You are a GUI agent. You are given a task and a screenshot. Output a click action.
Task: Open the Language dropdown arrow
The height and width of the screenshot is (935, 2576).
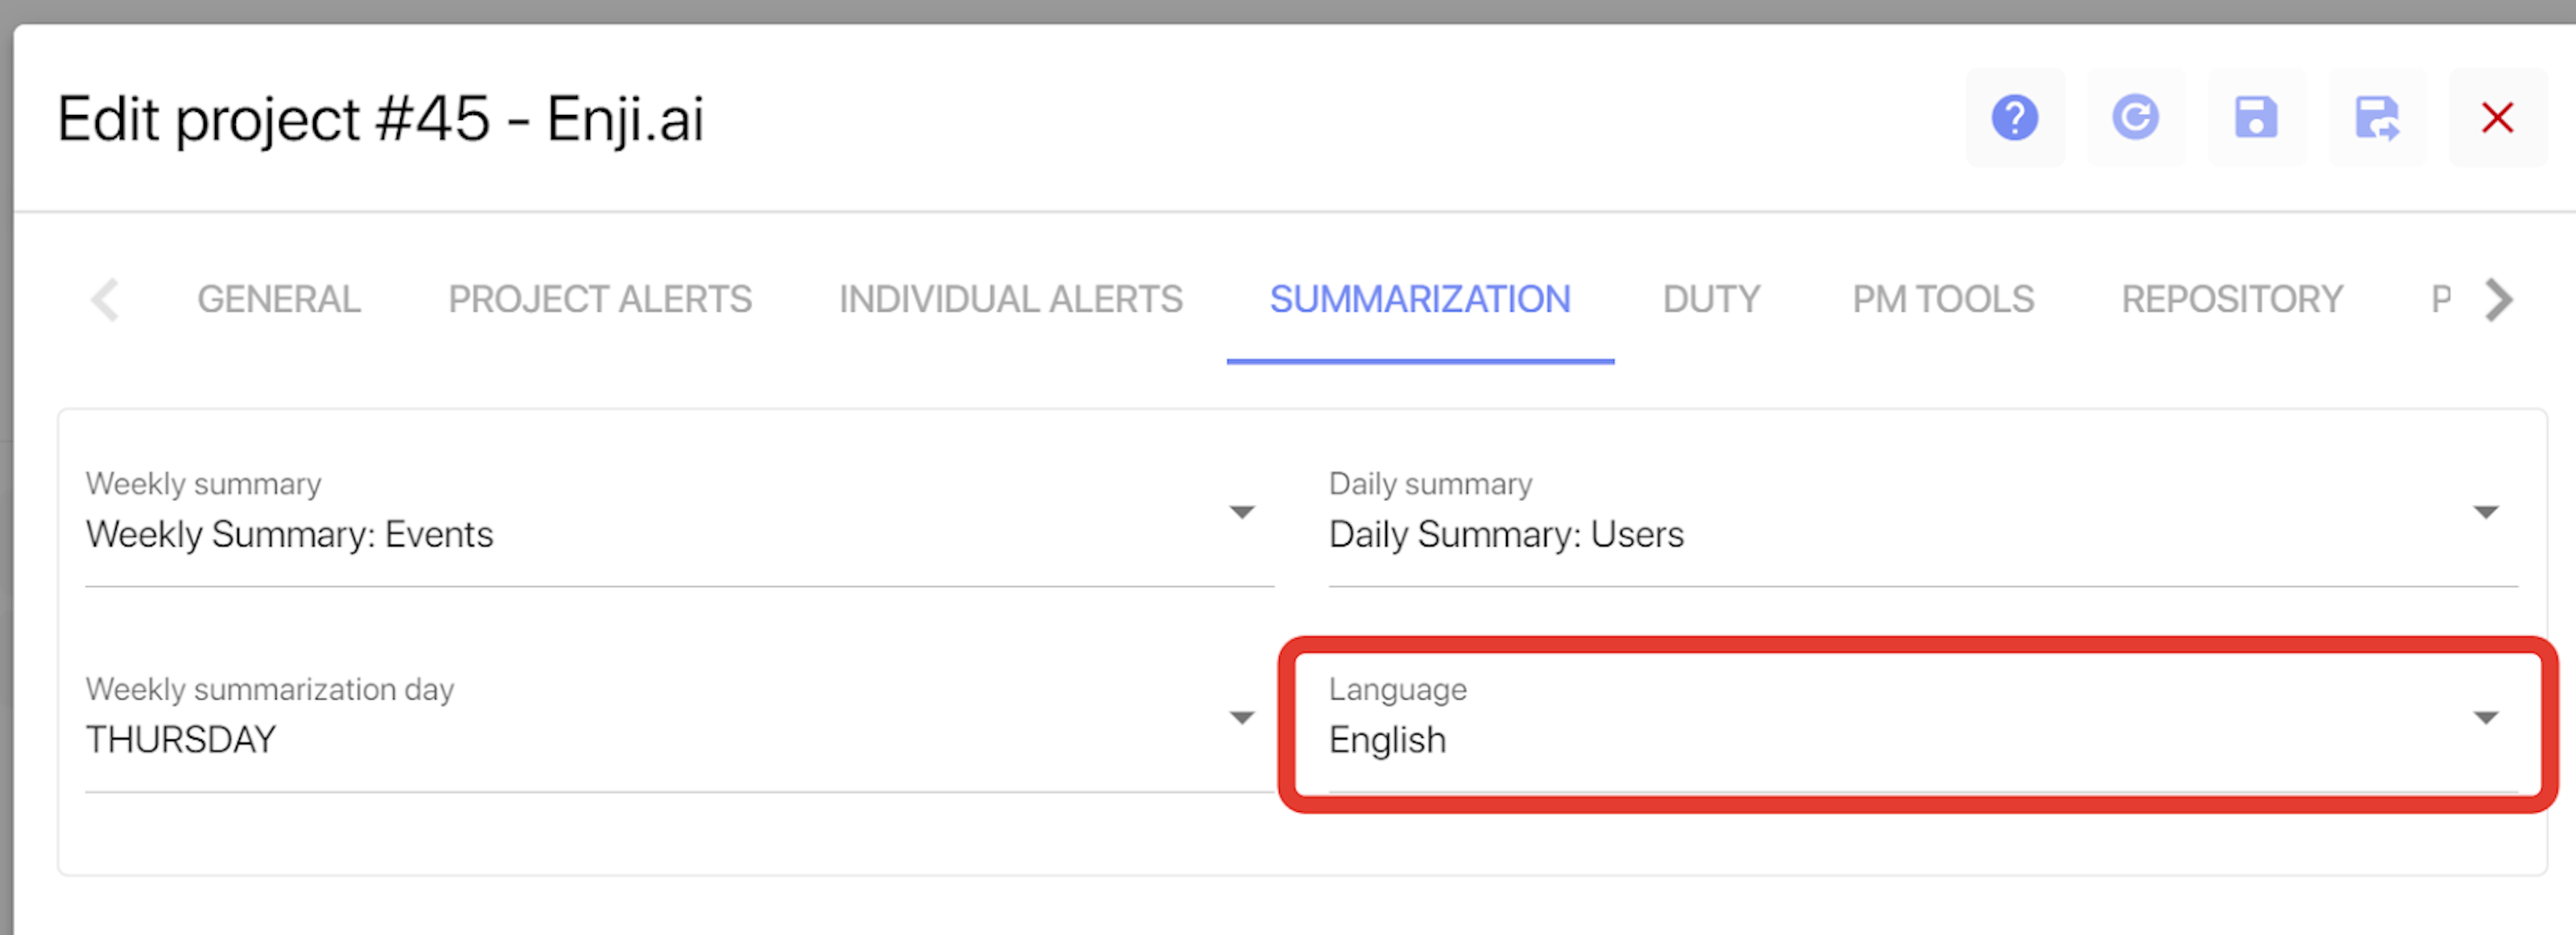point(2485,718)
